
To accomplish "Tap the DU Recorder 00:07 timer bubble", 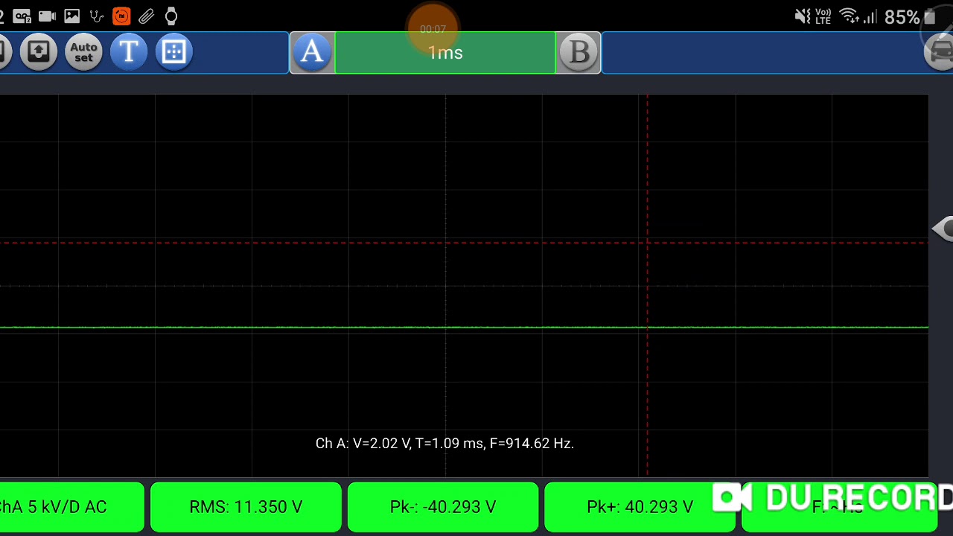I will pos(433,29).
